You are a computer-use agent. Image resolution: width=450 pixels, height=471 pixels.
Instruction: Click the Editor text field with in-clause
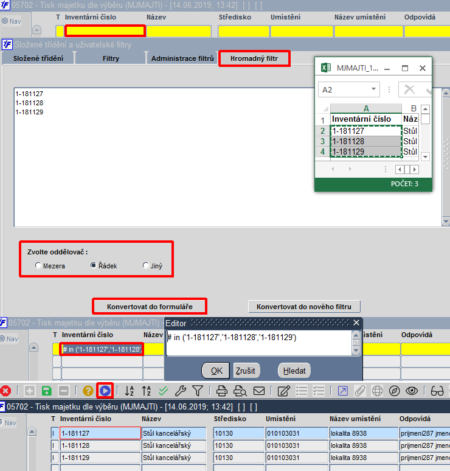coord(259,343)
